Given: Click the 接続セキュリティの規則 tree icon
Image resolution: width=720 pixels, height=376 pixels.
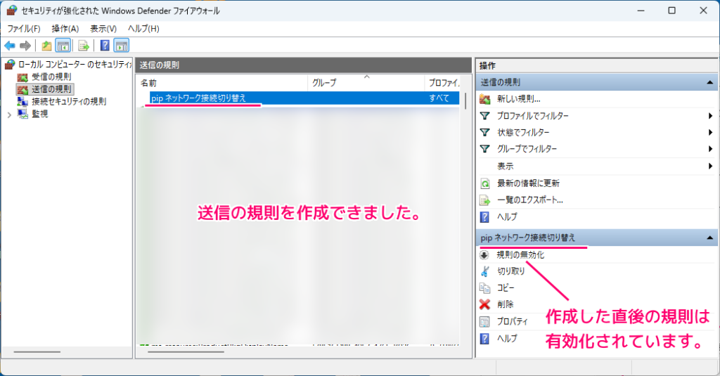Looking at the screenshot, I should tap(22, 101).
